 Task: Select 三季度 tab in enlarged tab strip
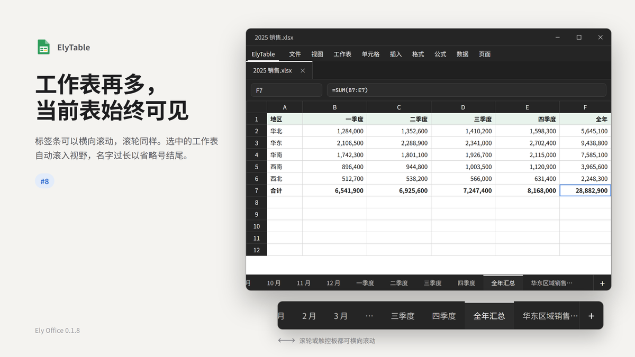(403, 316)
